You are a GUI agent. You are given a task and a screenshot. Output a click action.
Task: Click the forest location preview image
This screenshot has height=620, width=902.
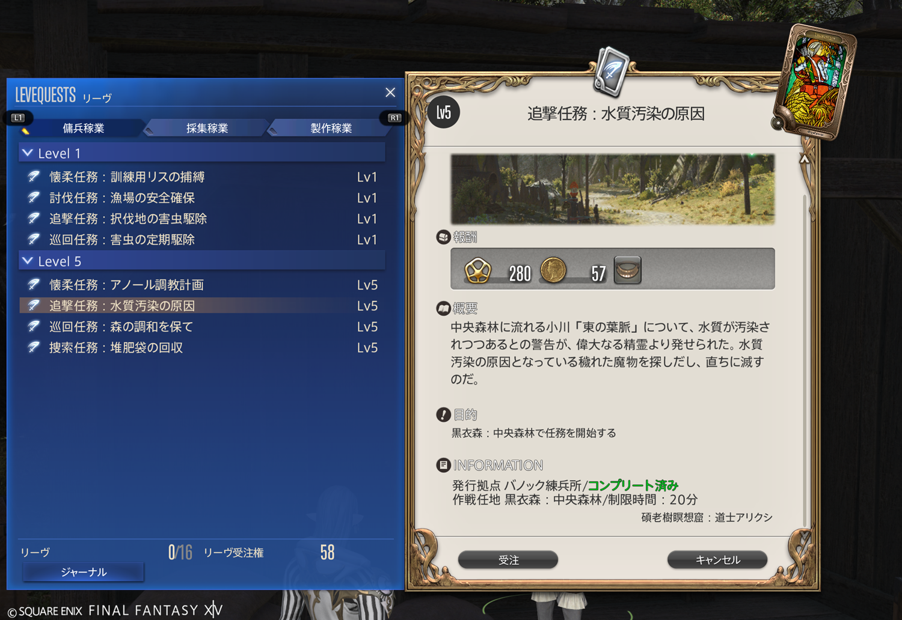pyautogui.click(x=613, y=189)
